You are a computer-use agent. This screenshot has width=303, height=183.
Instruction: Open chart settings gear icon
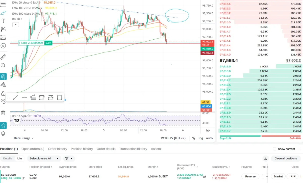(208, 130)
